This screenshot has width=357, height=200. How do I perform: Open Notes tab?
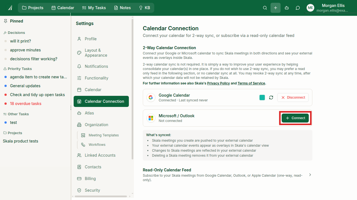[x=122, y=8]
